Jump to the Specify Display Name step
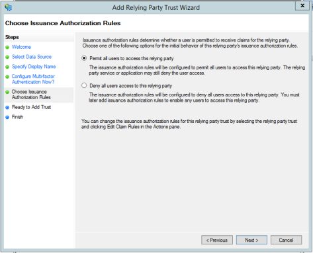Screen dimensions: 313x253 [34, 67]
